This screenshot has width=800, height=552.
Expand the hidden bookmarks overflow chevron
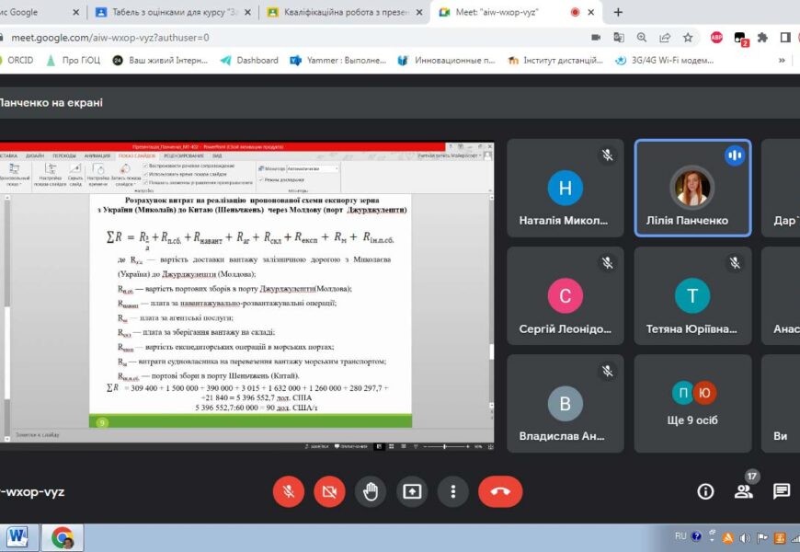[x=783, y=61]
